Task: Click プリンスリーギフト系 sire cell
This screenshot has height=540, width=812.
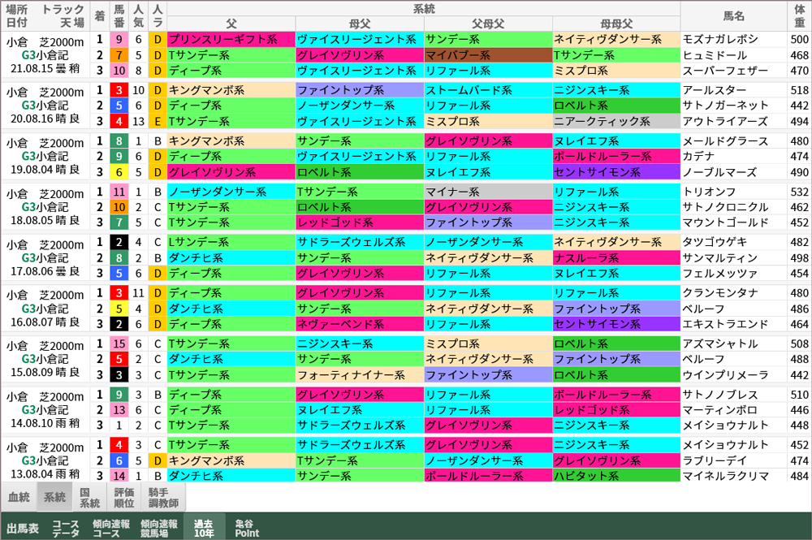Action: click(x=231, y=39)
